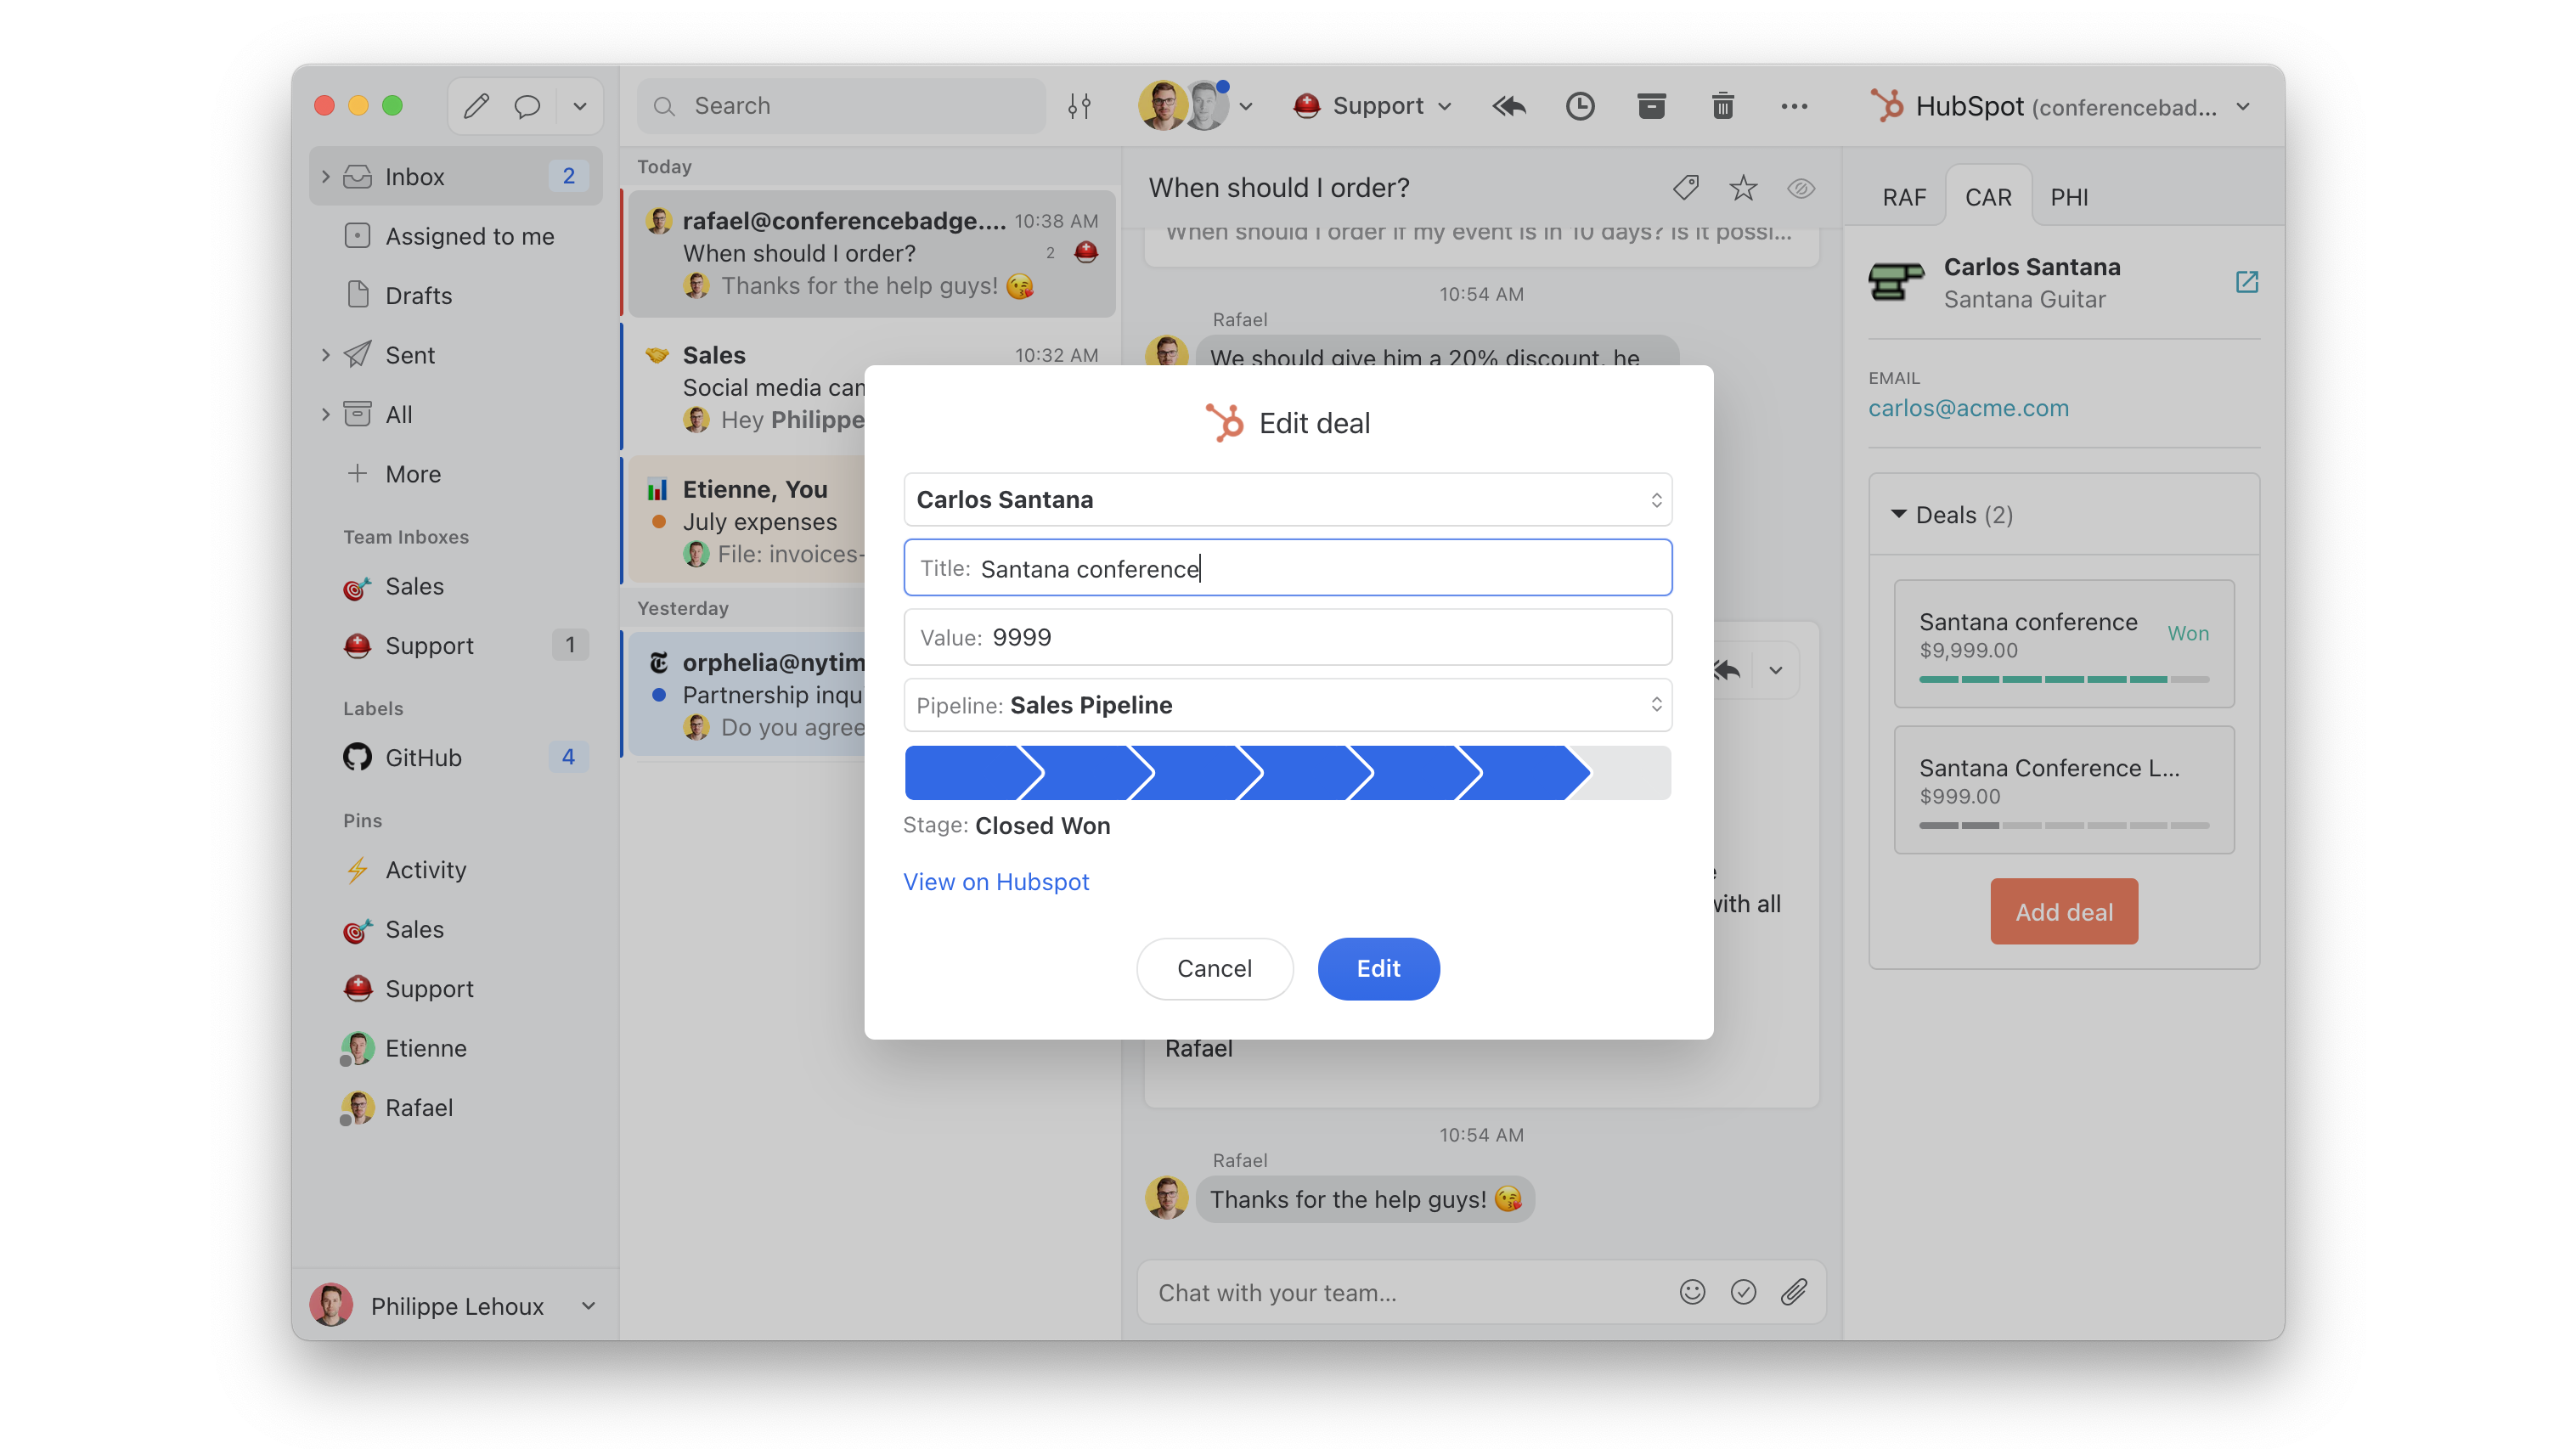Open the chat bubble icon in the toolbar
The height and width of the screenshot is (1449, 2576).
point(527,105)
